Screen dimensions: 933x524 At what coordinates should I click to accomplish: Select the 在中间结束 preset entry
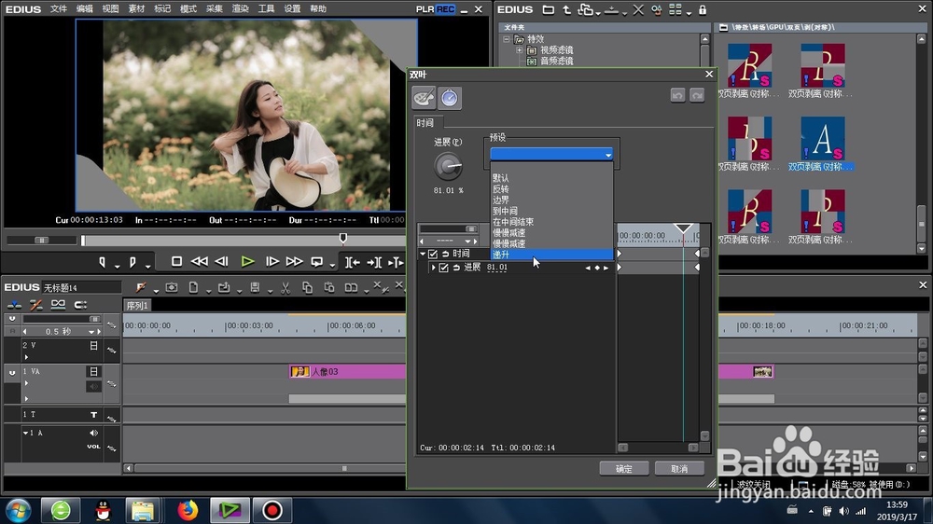point(513,221)
